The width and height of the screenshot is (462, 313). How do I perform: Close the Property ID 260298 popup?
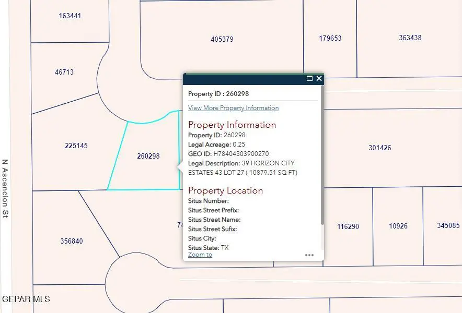[x=319, y=78]
